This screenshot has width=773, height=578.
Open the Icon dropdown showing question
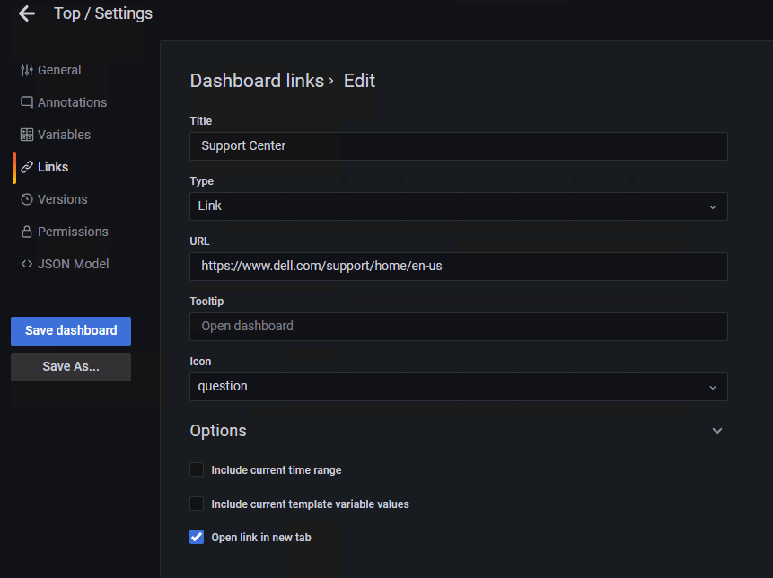point(458,387)
